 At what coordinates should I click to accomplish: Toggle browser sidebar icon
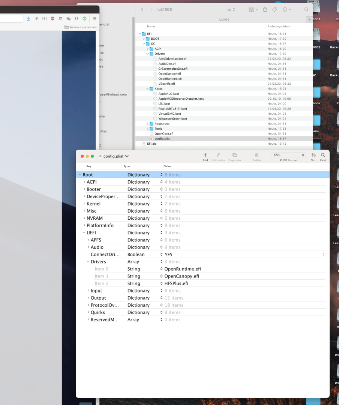pos(45,19)
